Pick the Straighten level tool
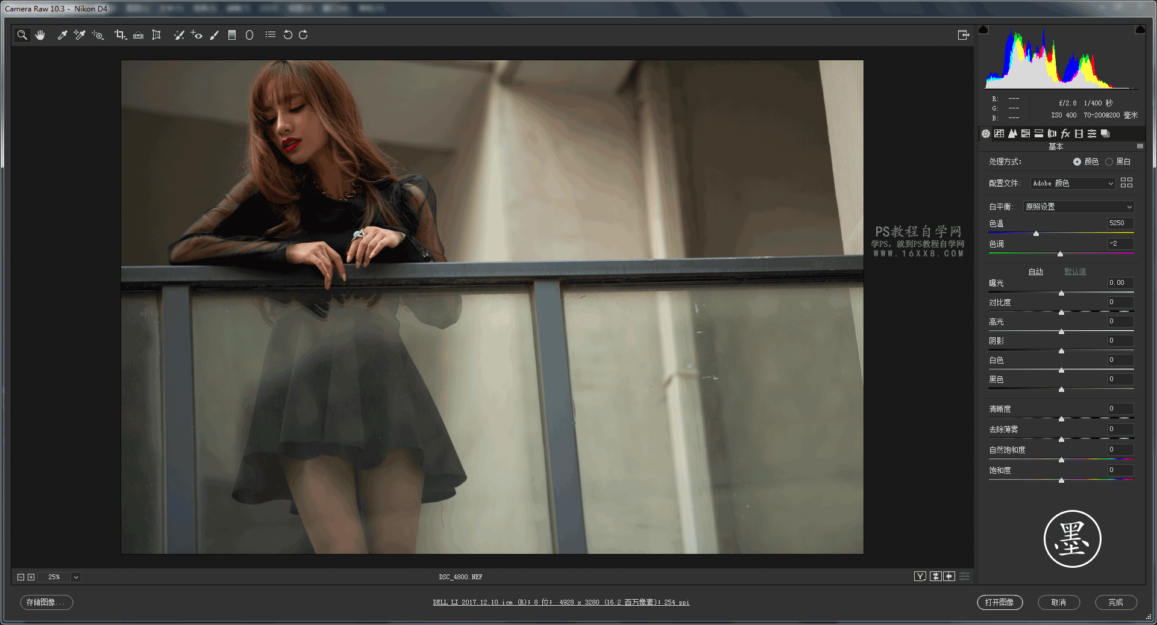 tap(138, 35)
